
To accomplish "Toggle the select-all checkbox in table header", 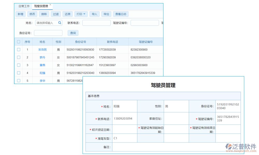I will (x=18, y=42).
